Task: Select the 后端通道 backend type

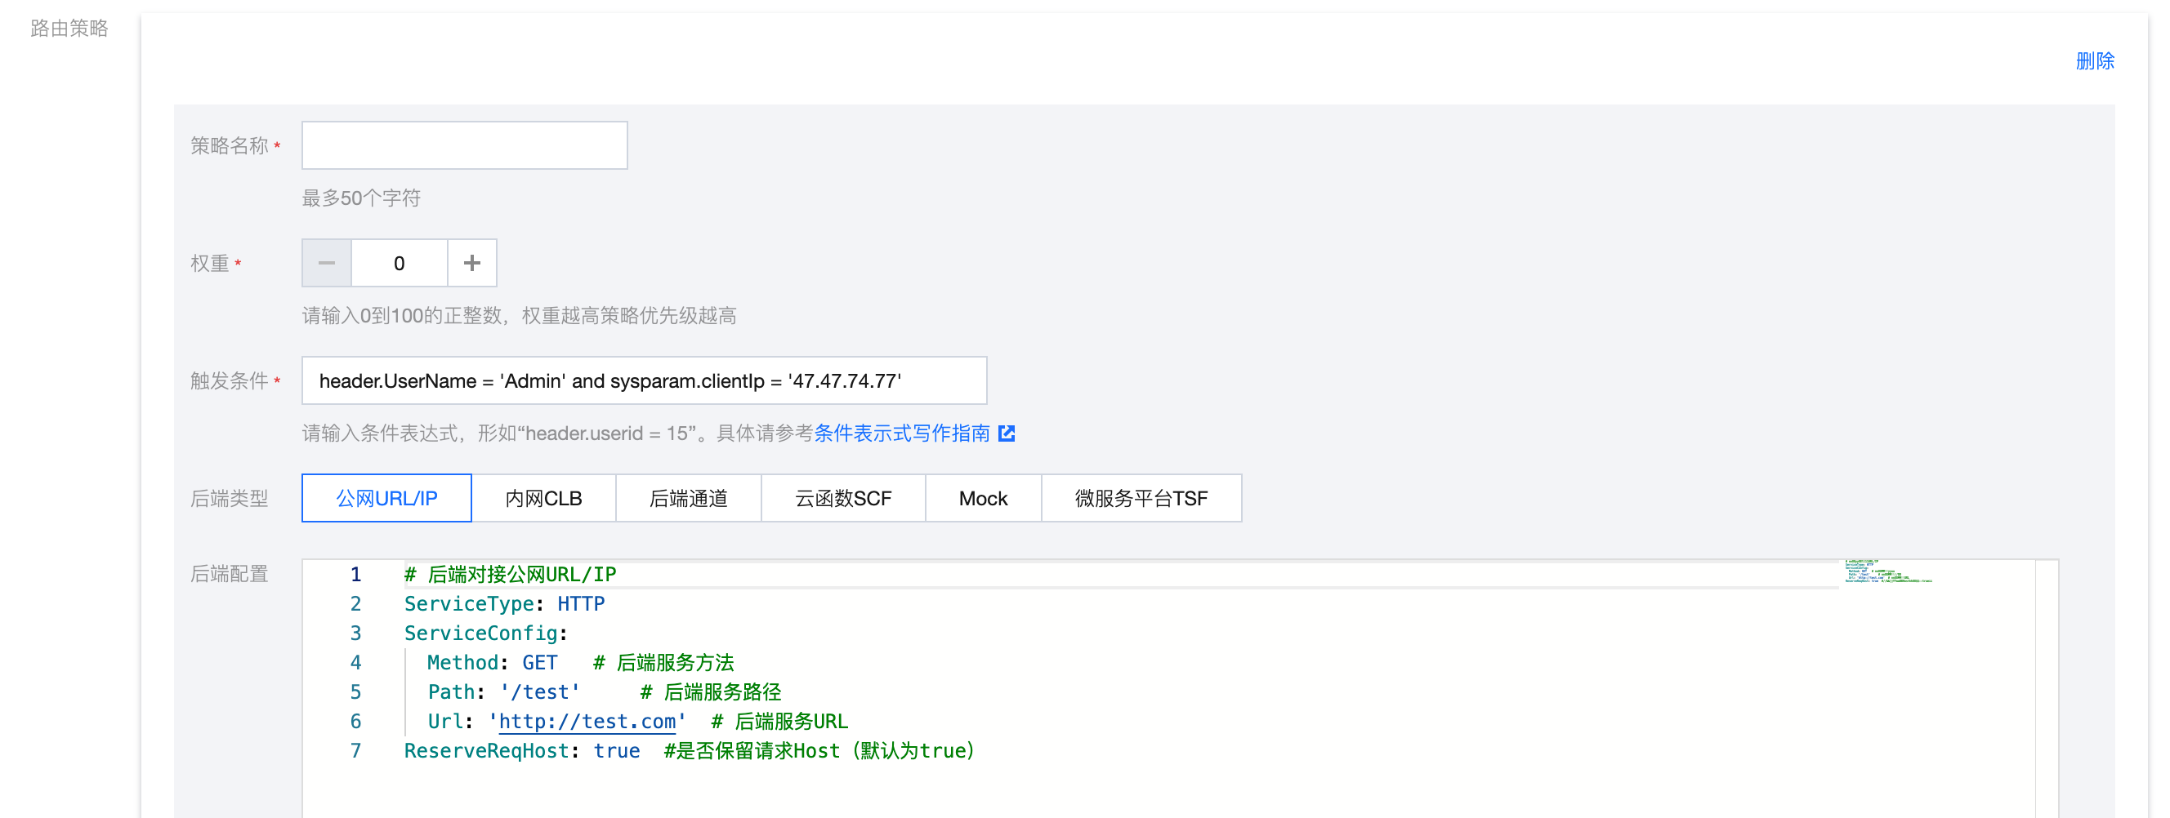Action: (688, 498)
